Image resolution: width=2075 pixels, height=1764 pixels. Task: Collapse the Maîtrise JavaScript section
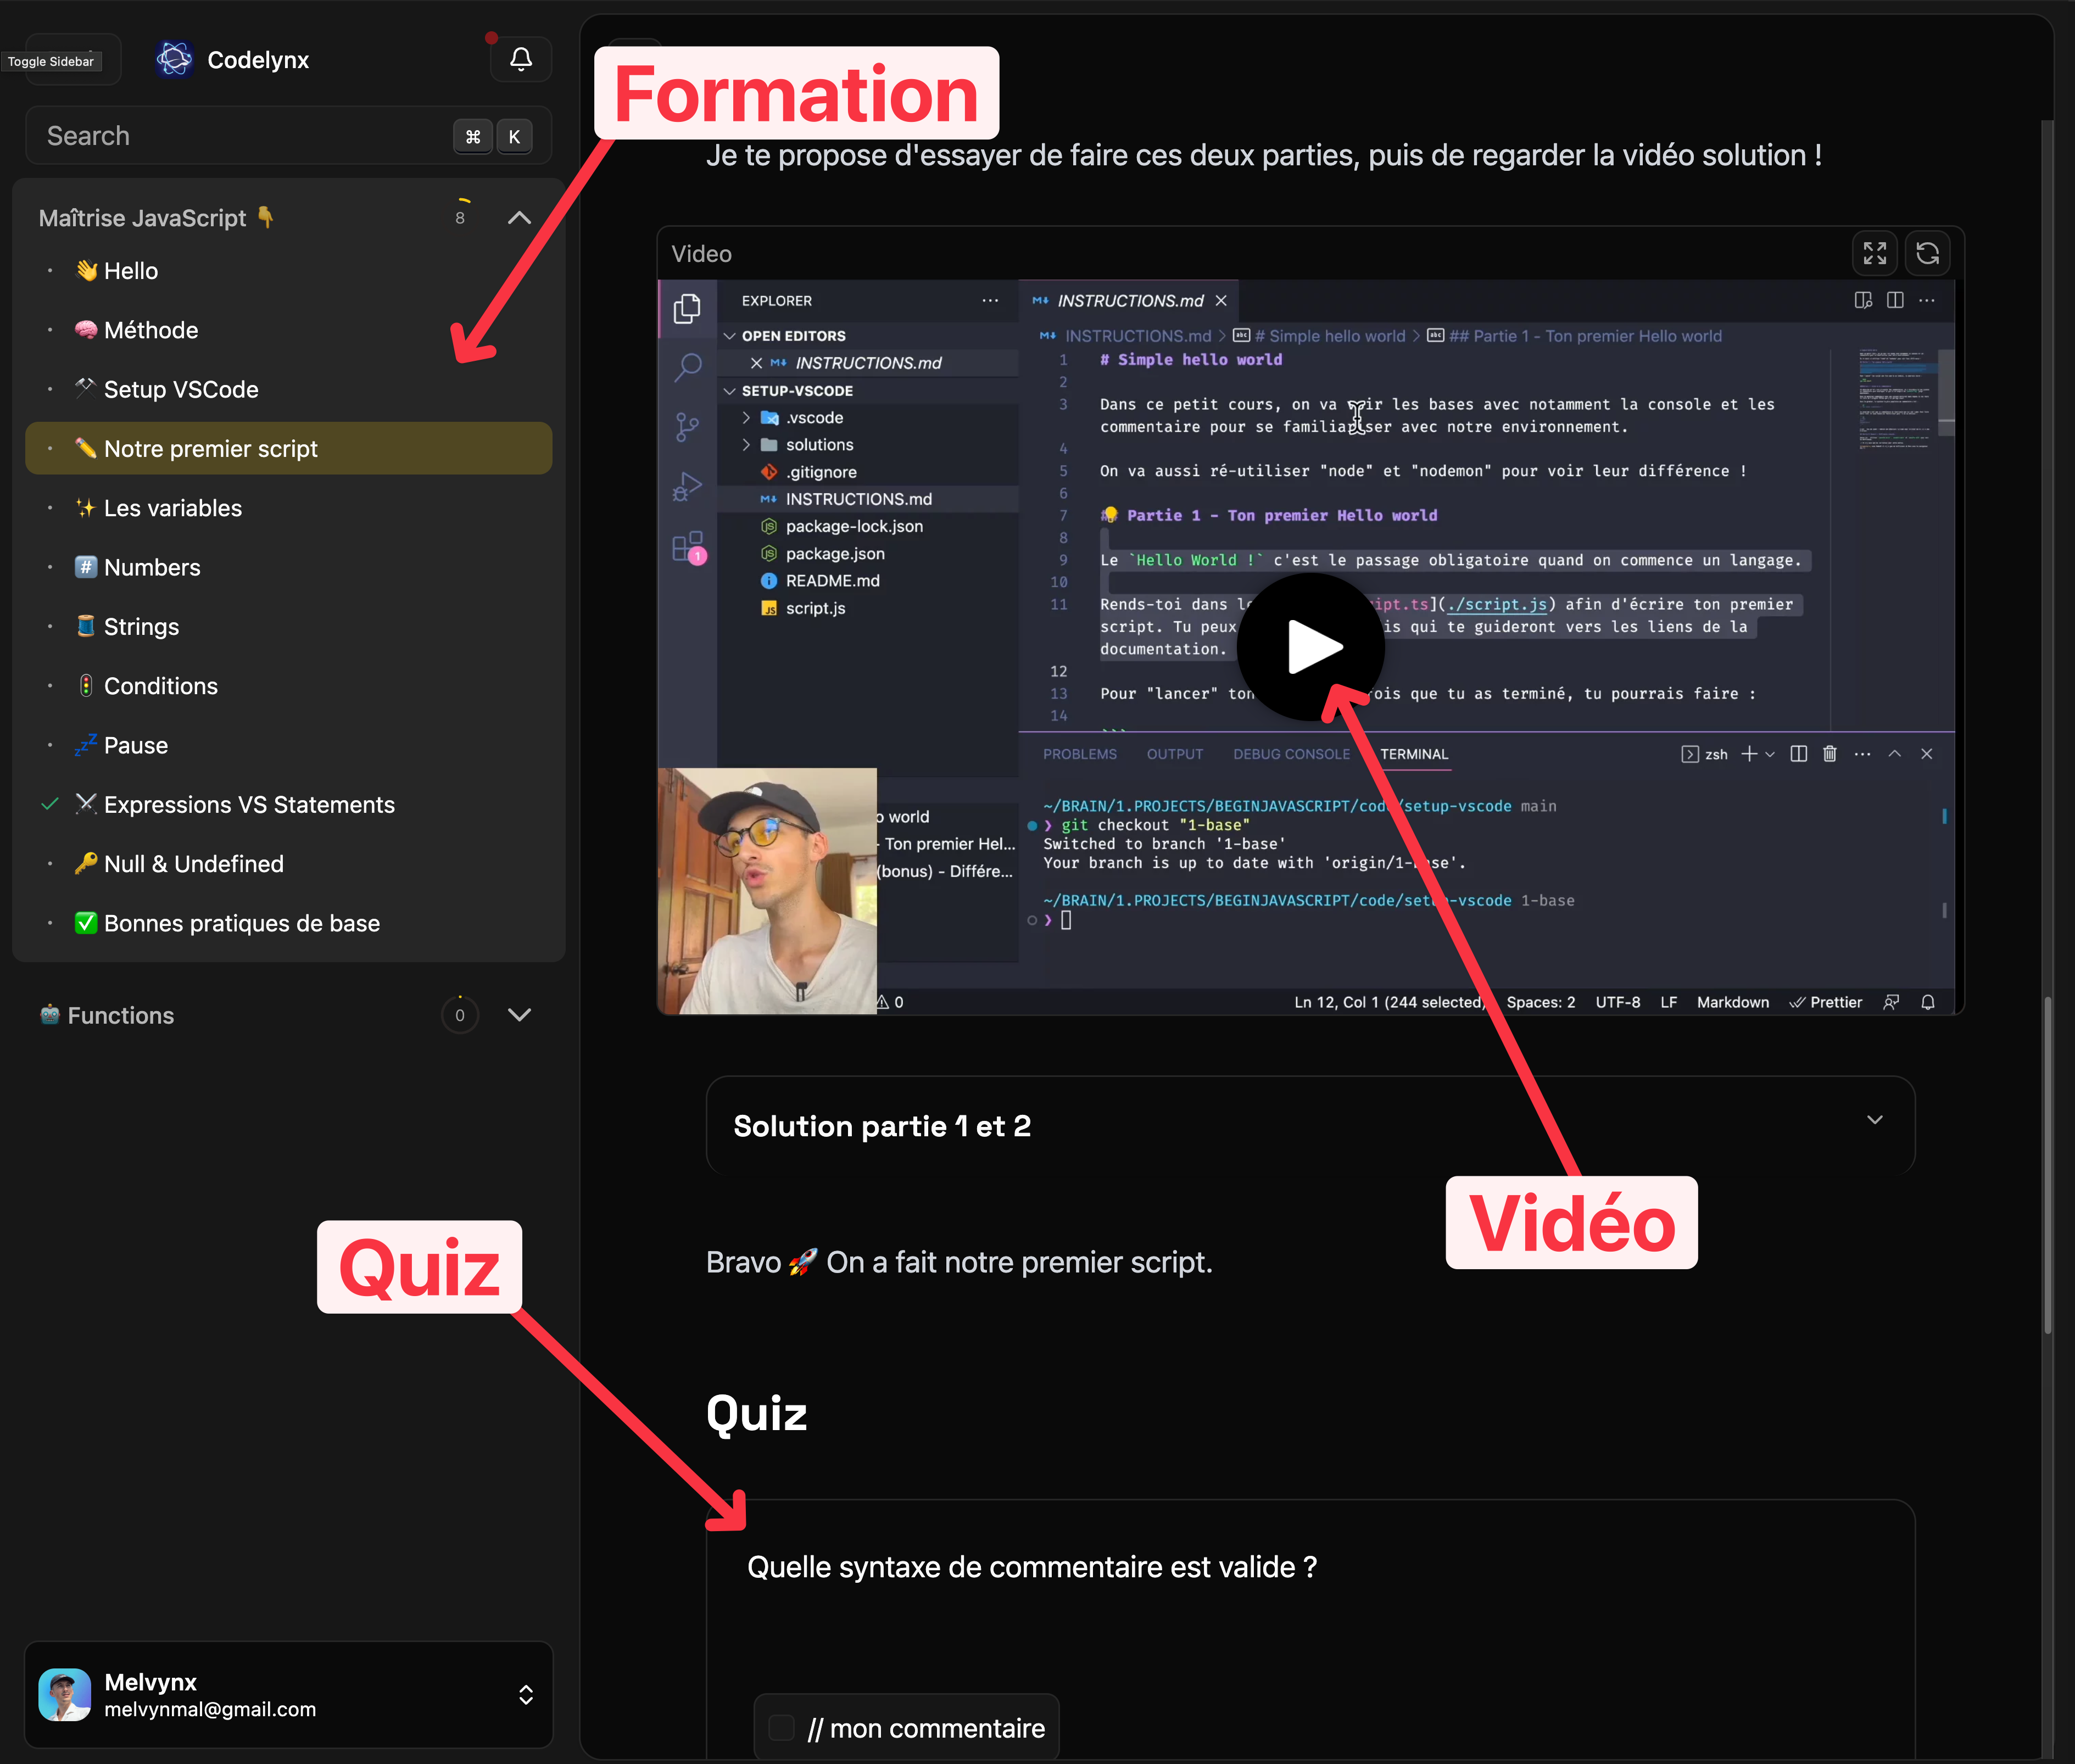click(519, 218)
